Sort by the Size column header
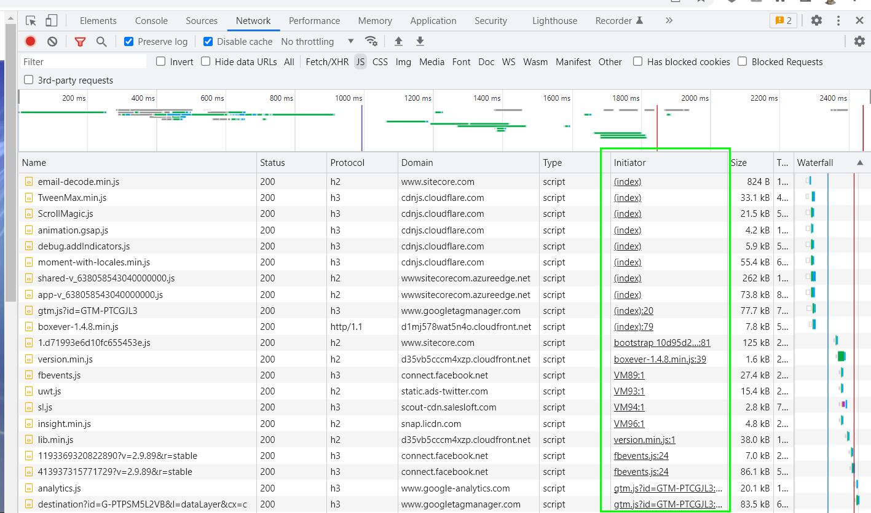The image size is (871, 513). [751, 163]
